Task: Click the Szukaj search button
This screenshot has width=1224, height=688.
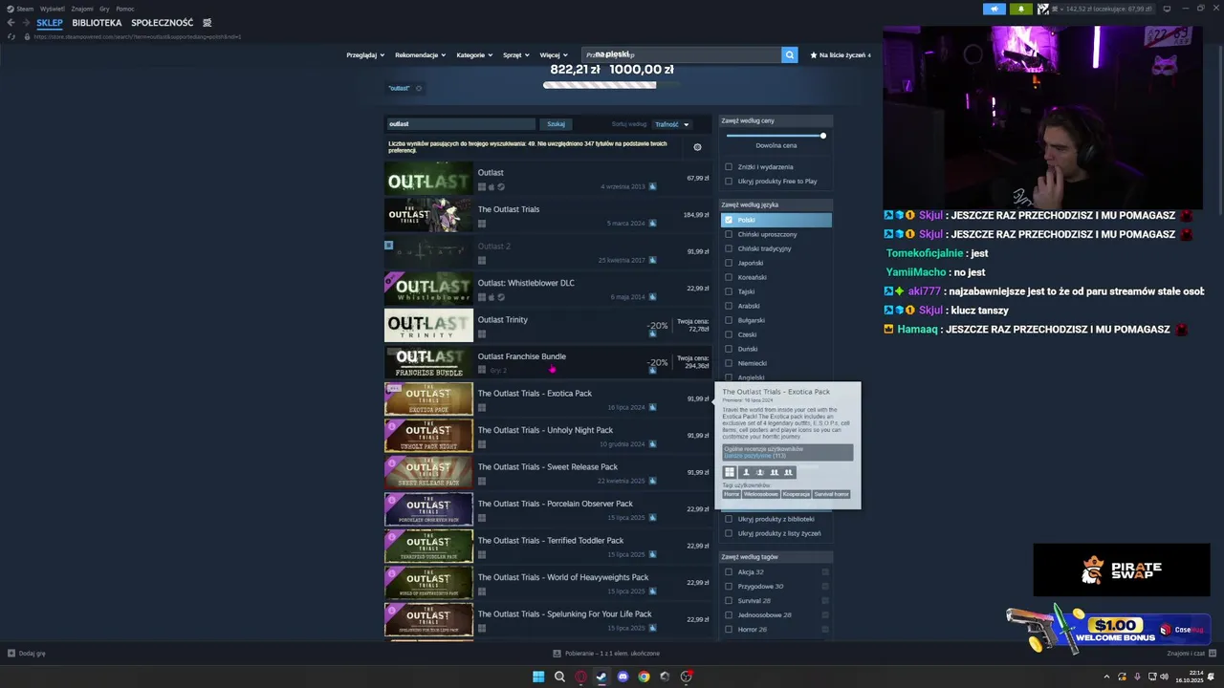Action: point(556,124)
